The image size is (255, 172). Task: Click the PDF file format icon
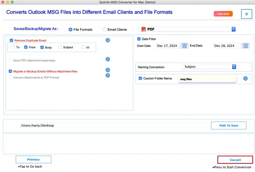(x=143, y=29)
